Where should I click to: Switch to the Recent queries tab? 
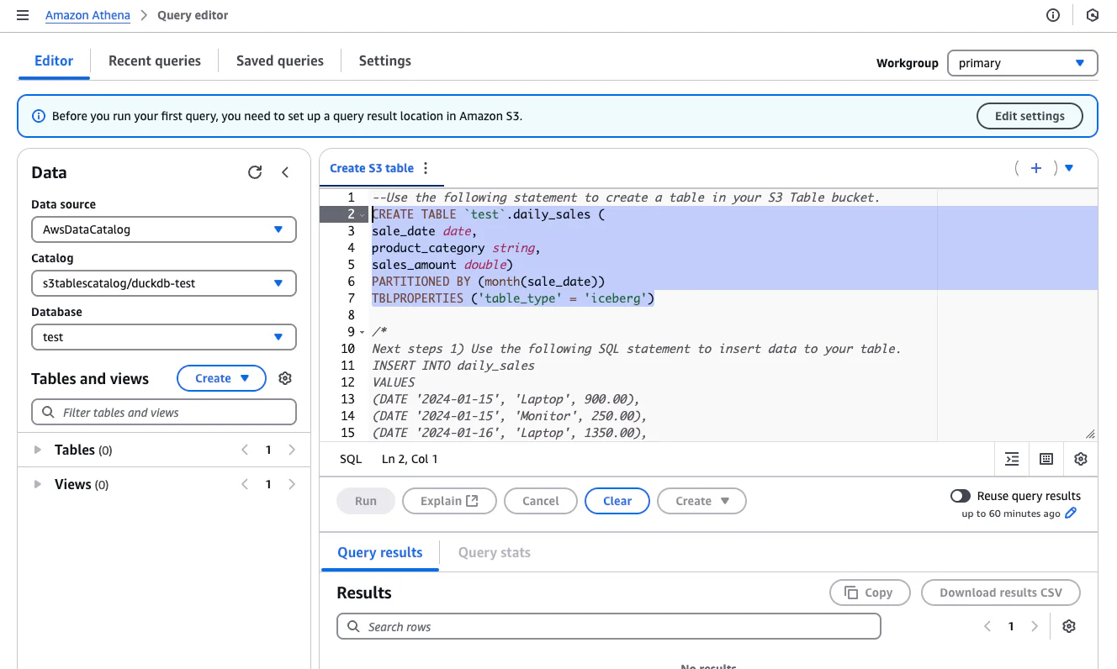155,61
